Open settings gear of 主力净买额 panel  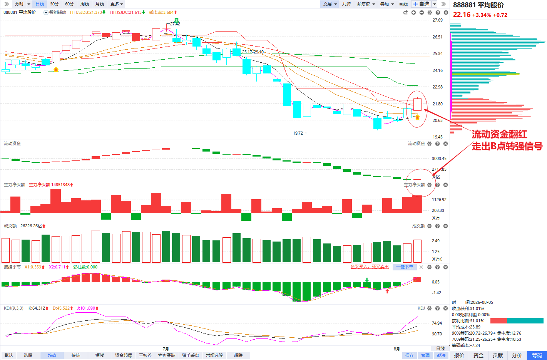point(430,185)
